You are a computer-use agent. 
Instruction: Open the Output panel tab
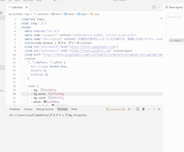[x=28, y=109]
